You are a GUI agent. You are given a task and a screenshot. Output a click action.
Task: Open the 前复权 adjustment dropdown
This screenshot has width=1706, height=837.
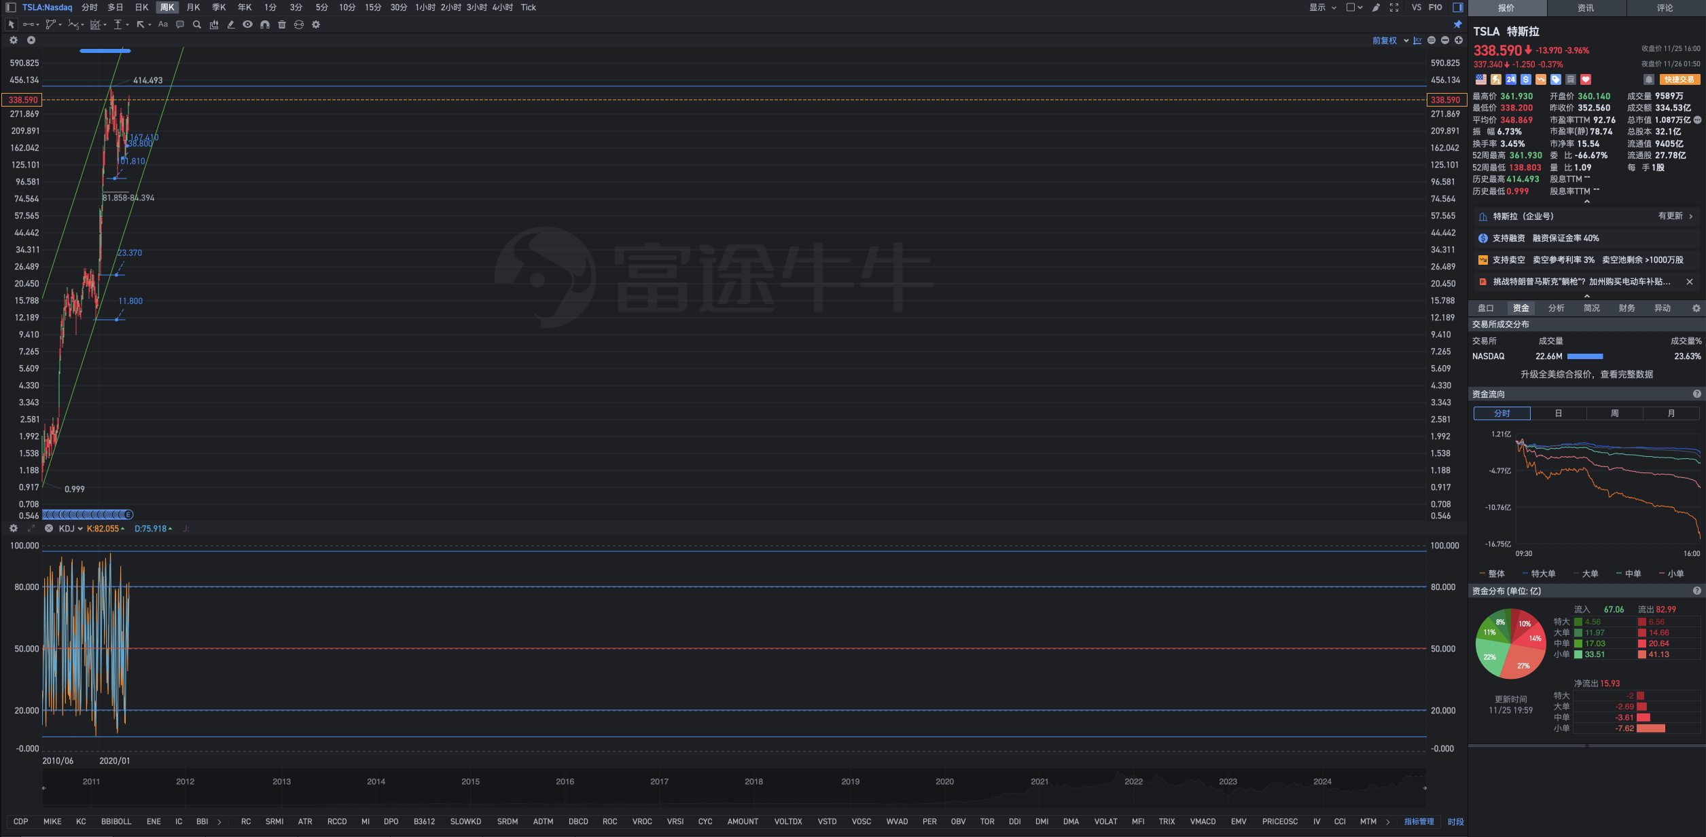click(x=1390, y=41)
